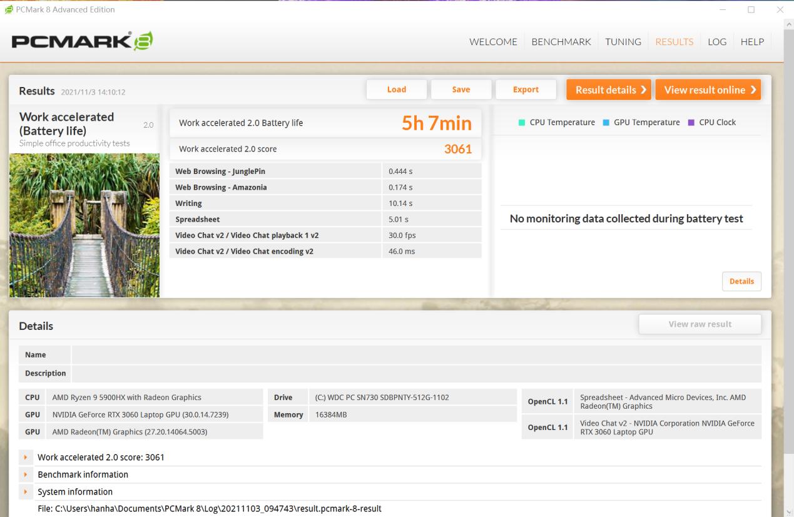Select the Web Browsing - Amazonia row
794x517 pixels.
pyautogui.click(x=325, y=187)
